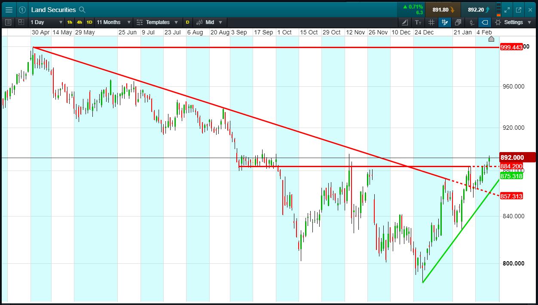Click the 0.71% daily change box
Viewport: 538px width, 305px height.
click(412, 9)
